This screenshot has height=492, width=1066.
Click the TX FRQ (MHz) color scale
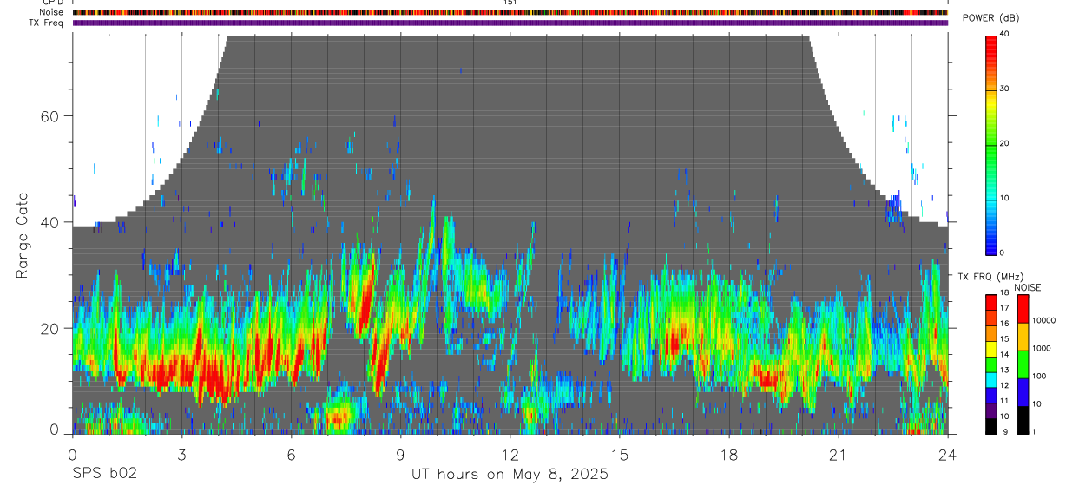pos(991,364)
